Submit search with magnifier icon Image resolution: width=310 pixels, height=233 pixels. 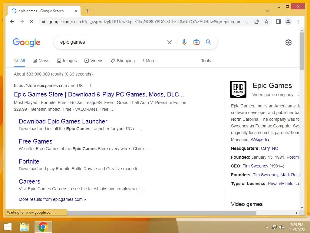[208, 42]
